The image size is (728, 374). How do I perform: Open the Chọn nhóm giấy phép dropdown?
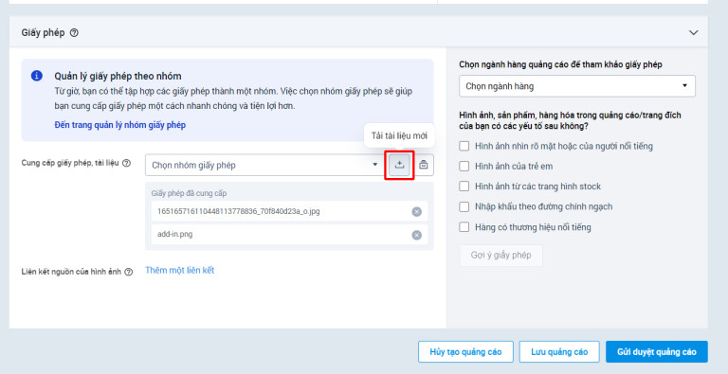[264, 165]
